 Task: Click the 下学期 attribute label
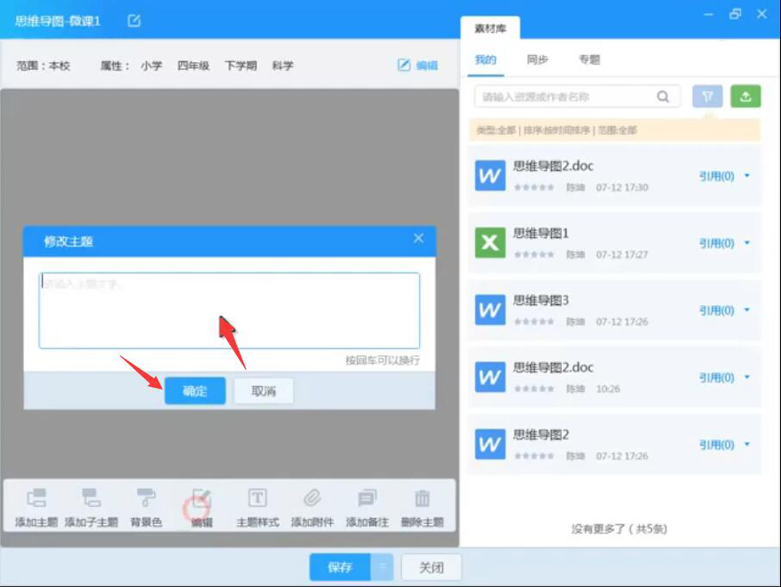point(241,66)
